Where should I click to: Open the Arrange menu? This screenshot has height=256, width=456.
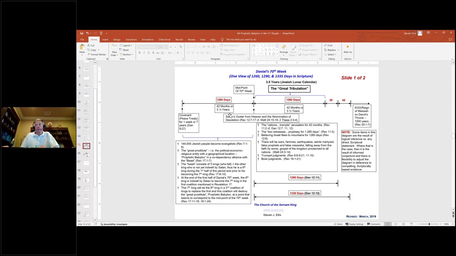284,50
